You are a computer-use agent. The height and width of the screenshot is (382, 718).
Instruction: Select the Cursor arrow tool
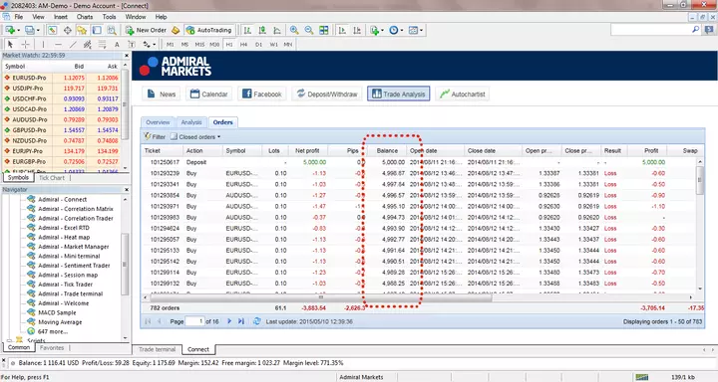click(x=10, y=45)
